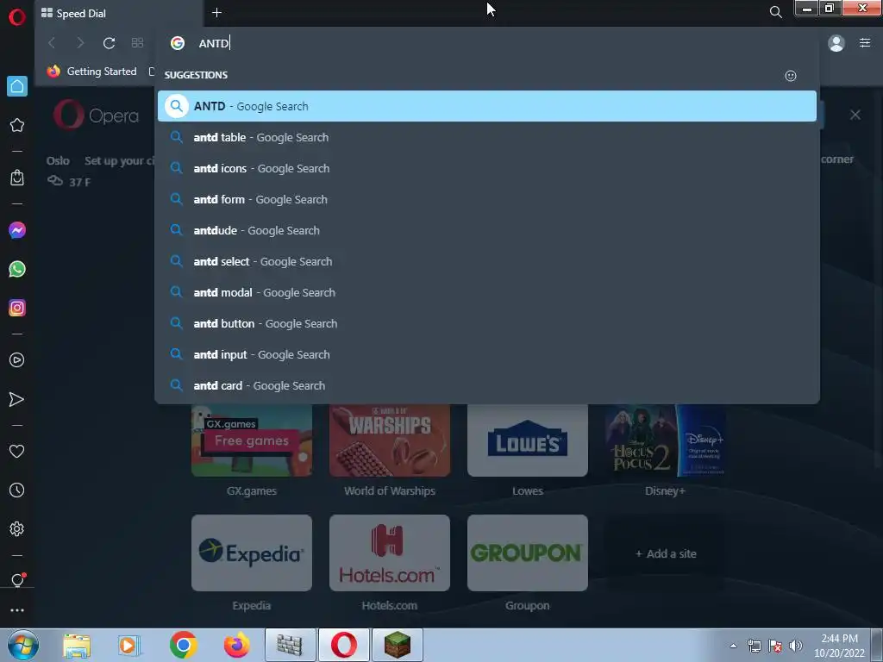Image resolution: width=883 pixels, height=662 pixels.
Task: Open GX.games speed dial tile
Action: pyautogui.click(x=252, y=440)
